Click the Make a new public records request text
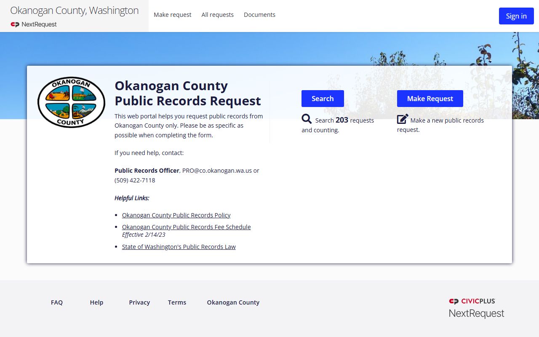Screen dimensions: 539x337 click(x=440, y=125)
